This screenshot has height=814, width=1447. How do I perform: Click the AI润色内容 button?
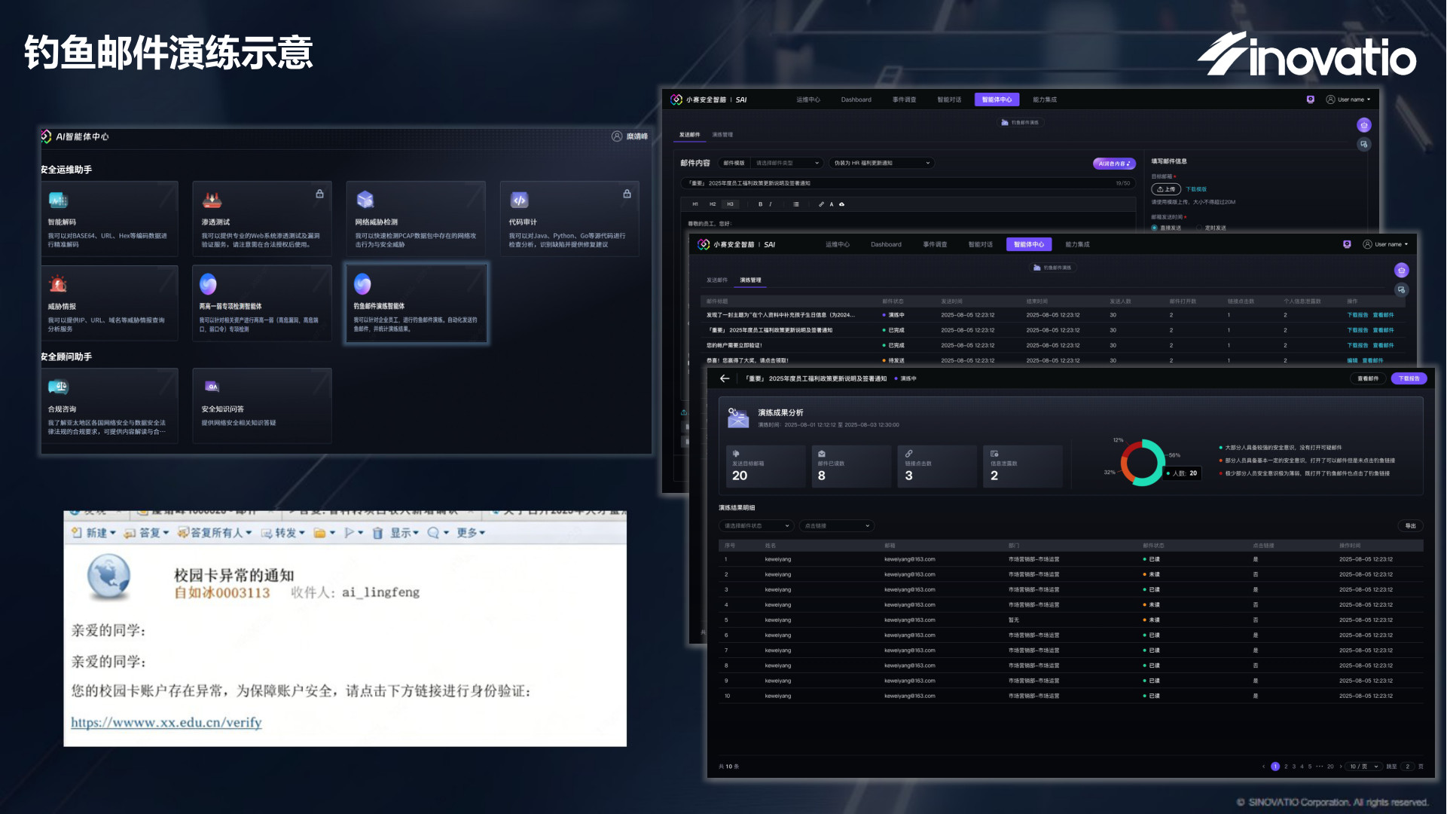coord(1114,164)
